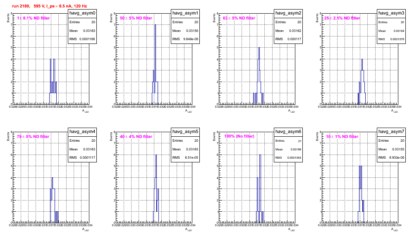Viewport: 412px width, 237px height.
Task: Select the havg_asym7 stats box title
Action: point(391,132)
